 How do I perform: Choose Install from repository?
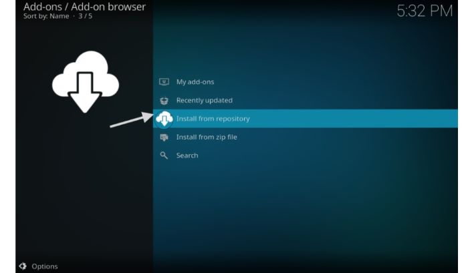pos(306,119)
